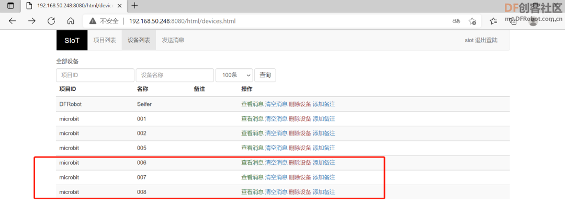Click 清空消息 for device 001
The image size is (565, 206).
coord(276,118)
